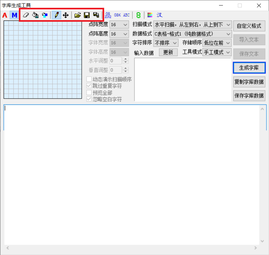Click the 保存字库数据 button
269x255 pixels.
(x=249, y=95)
